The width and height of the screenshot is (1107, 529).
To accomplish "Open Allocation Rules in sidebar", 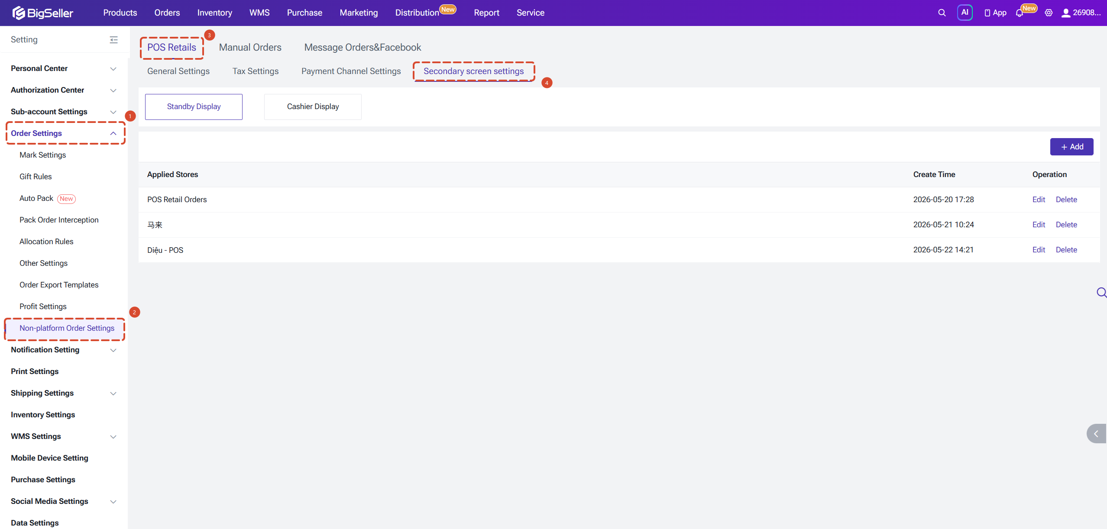I will pyautogui.click(x=46, y=242).
